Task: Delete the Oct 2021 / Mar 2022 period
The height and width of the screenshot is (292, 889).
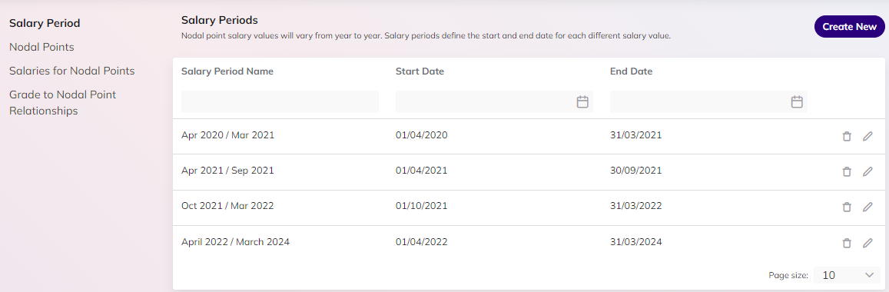Action: (847, 207)
